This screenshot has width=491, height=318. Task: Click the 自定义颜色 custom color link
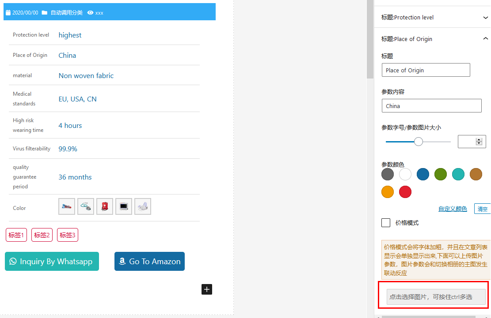(x=453, y=209)
